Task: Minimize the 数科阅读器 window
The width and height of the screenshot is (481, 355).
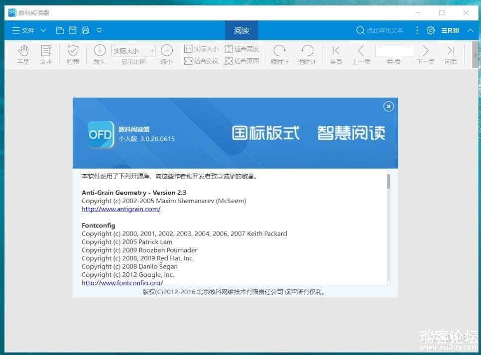Action: 418,12
